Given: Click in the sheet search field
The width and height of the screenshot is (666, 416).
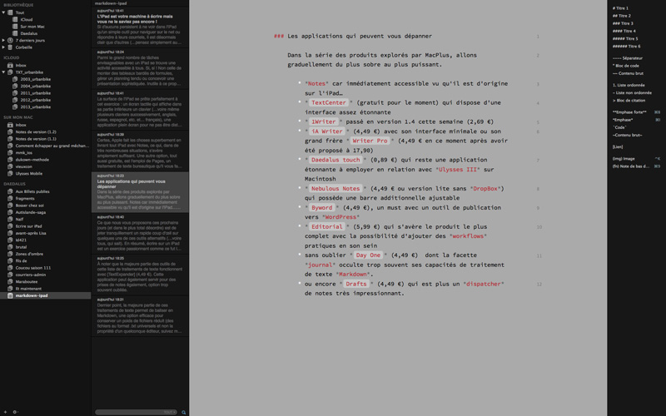Looking at the screenshot, I should [136, 412].
